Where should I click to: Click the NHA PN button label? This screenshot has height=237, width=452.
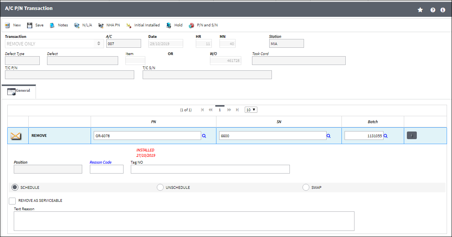113,25
